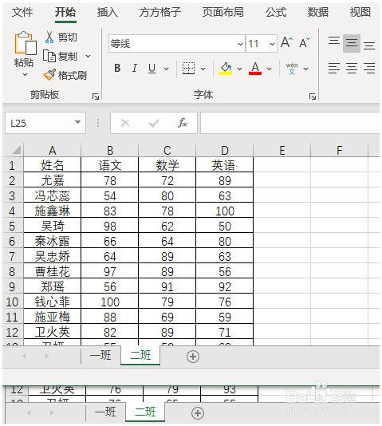Screen dimensions: 382x426
Task: Toggle Bold formatting
Action: [x=117, y=68]
